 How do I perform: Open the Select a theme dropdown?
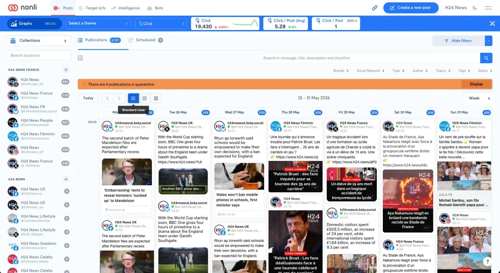98,23
